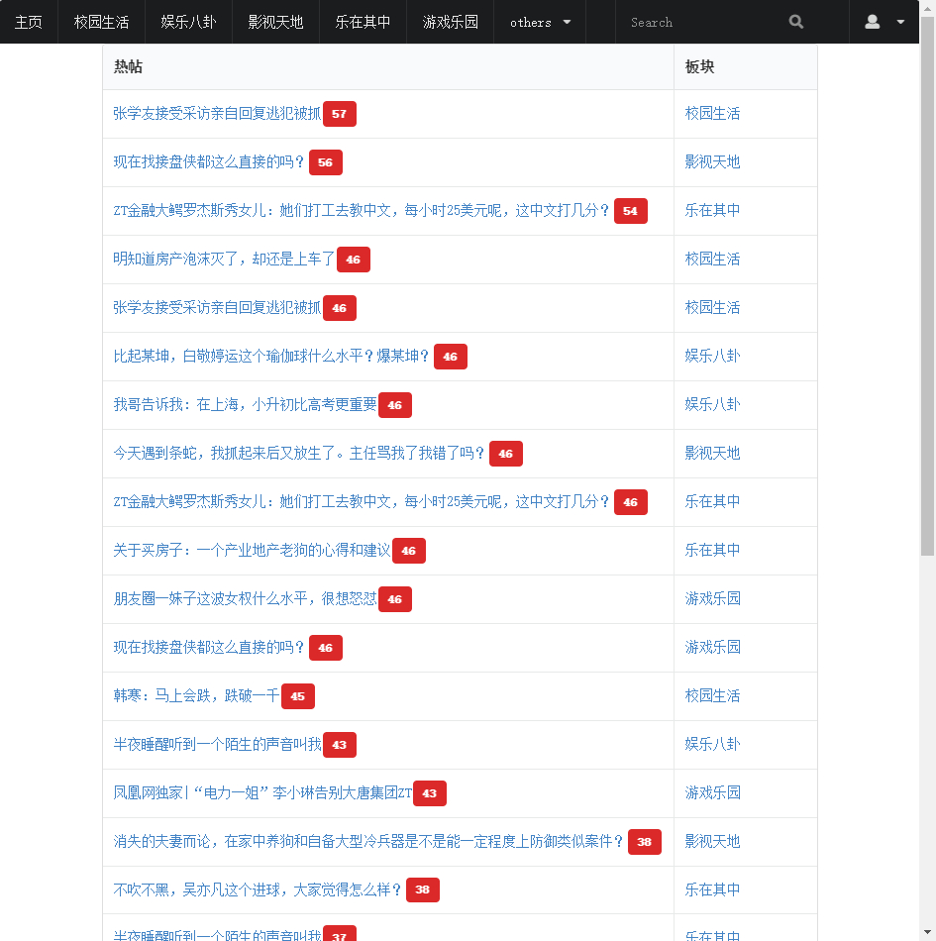Open the 校园生活 section from the navbar
Viewport: 936px width, 941px height.
tap(101, 22)
